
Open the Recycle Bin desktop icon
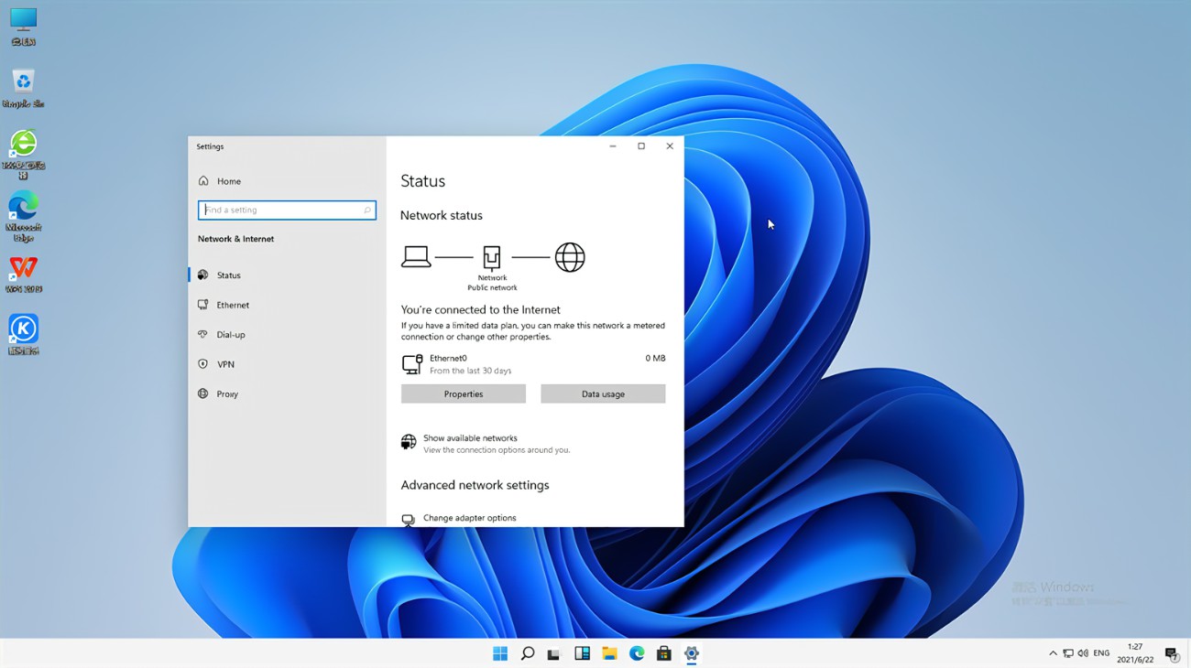(x=24, y=82)
